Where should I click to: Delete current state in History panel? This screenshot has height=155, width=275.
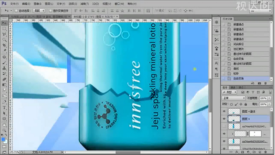coord(265,83)
